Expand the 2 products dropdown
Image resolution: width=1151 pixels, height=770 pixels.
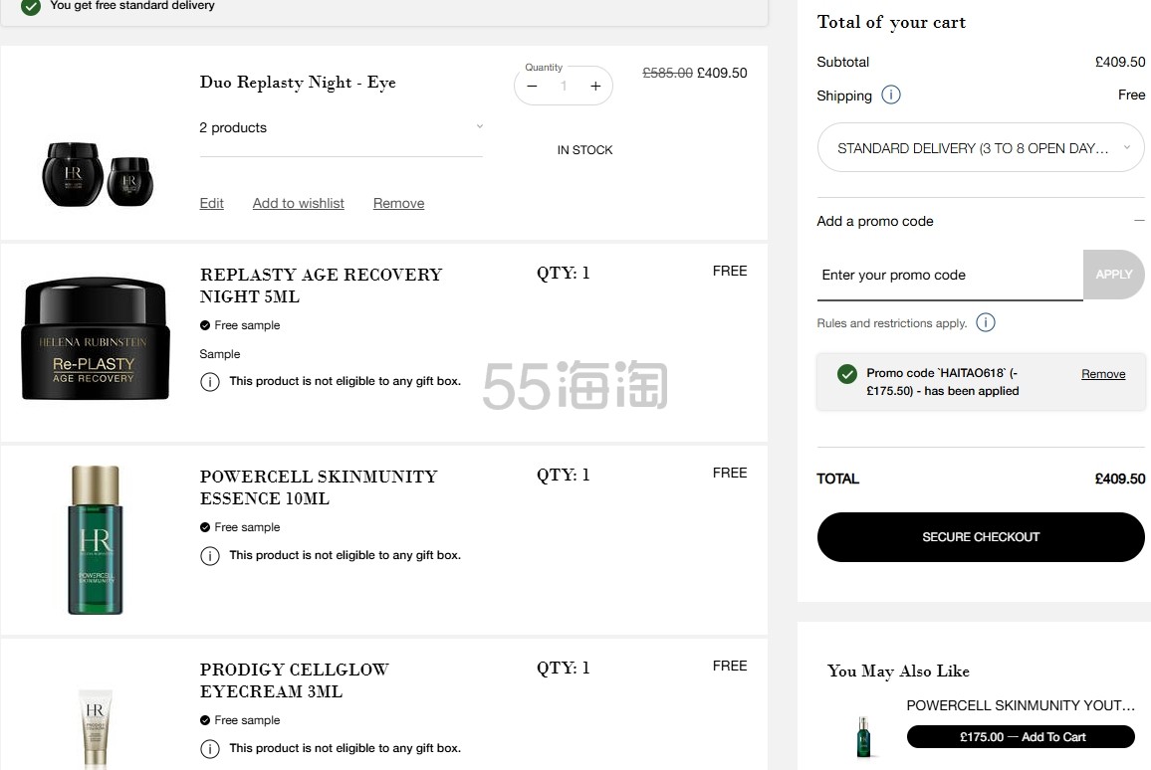(x=341, y=128)
